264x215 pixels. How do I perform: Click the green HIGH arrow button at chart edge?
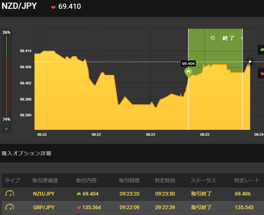(x=261, y=49)
